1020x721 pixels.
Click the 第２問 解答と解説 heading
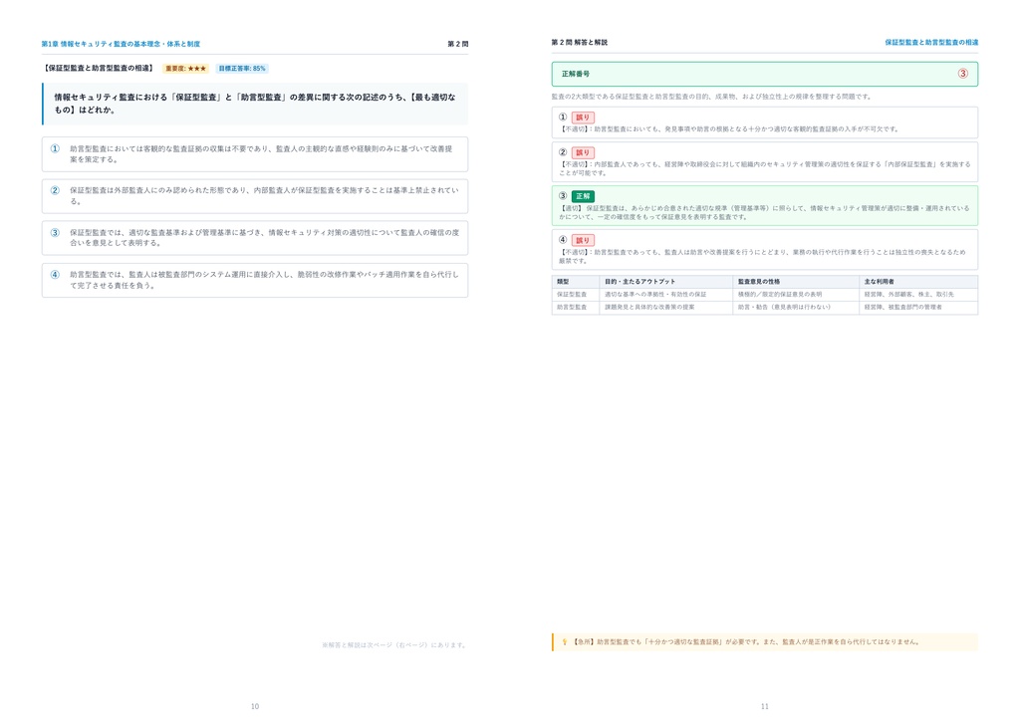point(579,42)
